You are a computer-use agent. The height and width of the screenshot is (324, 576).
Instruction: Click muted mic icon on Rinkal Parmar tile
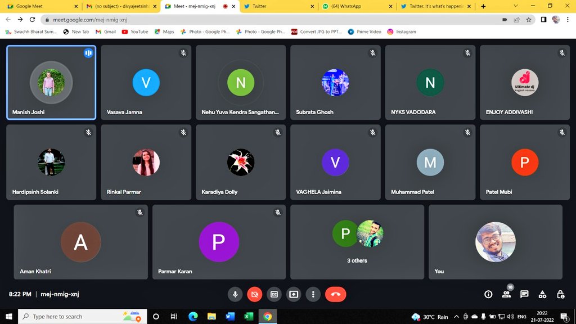point(183,132)
